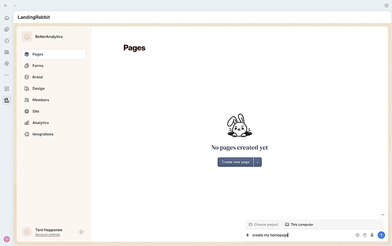Open the Account settings link
Viewport: 392px width, 246px height.
click(48, 235)
